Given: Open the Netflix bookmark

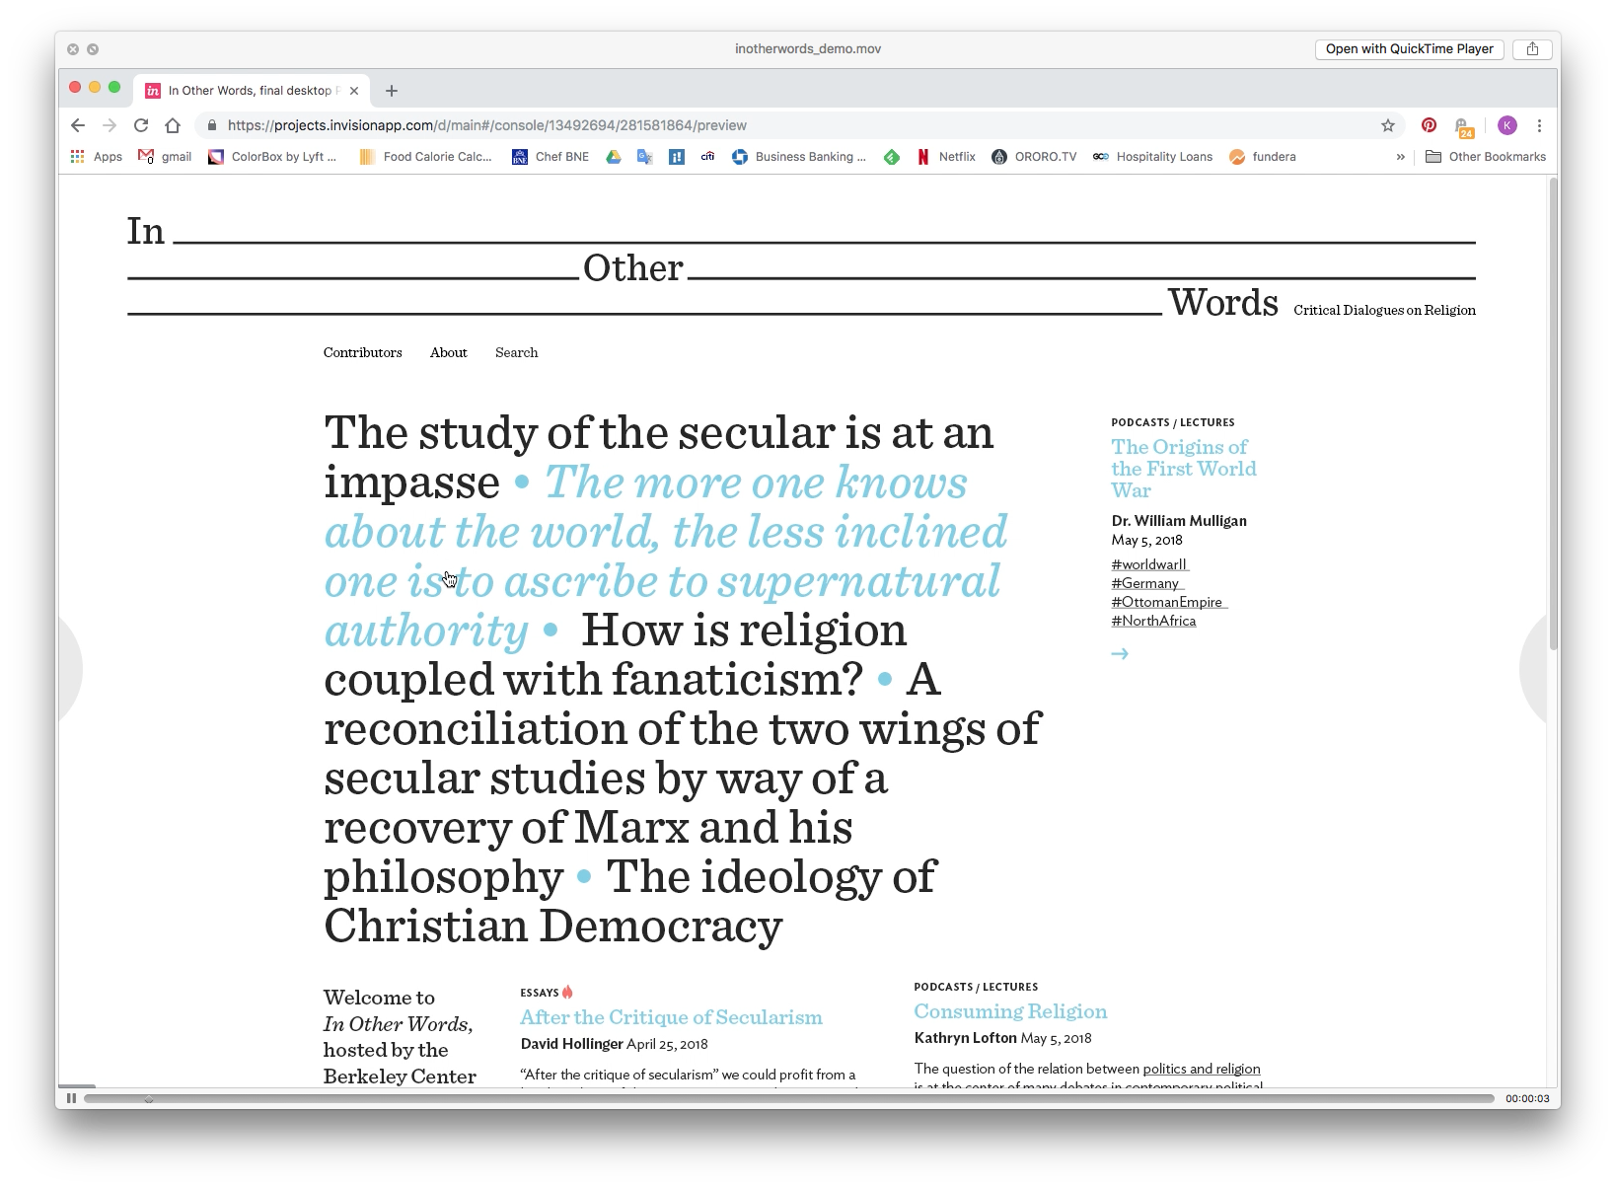Looking at the screenshot, I should [x=946, y=157].
